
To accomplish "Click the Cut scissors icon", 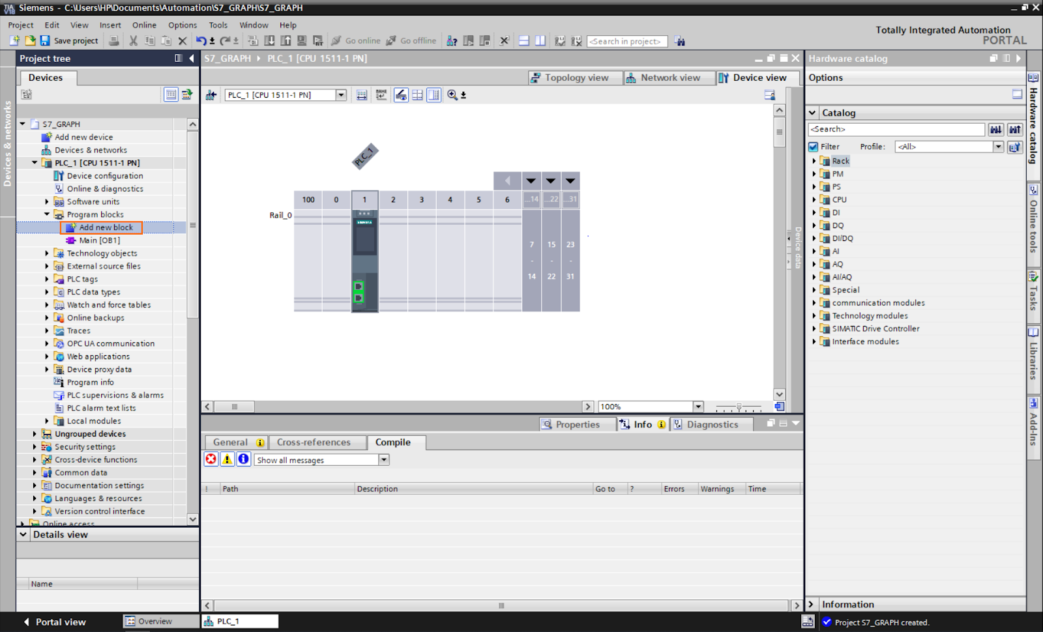I will (133, 40).
